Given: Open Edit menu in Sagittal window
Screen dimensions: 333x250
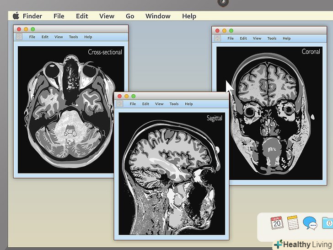Looking at the screenshot, I should [x=145, y=104].
